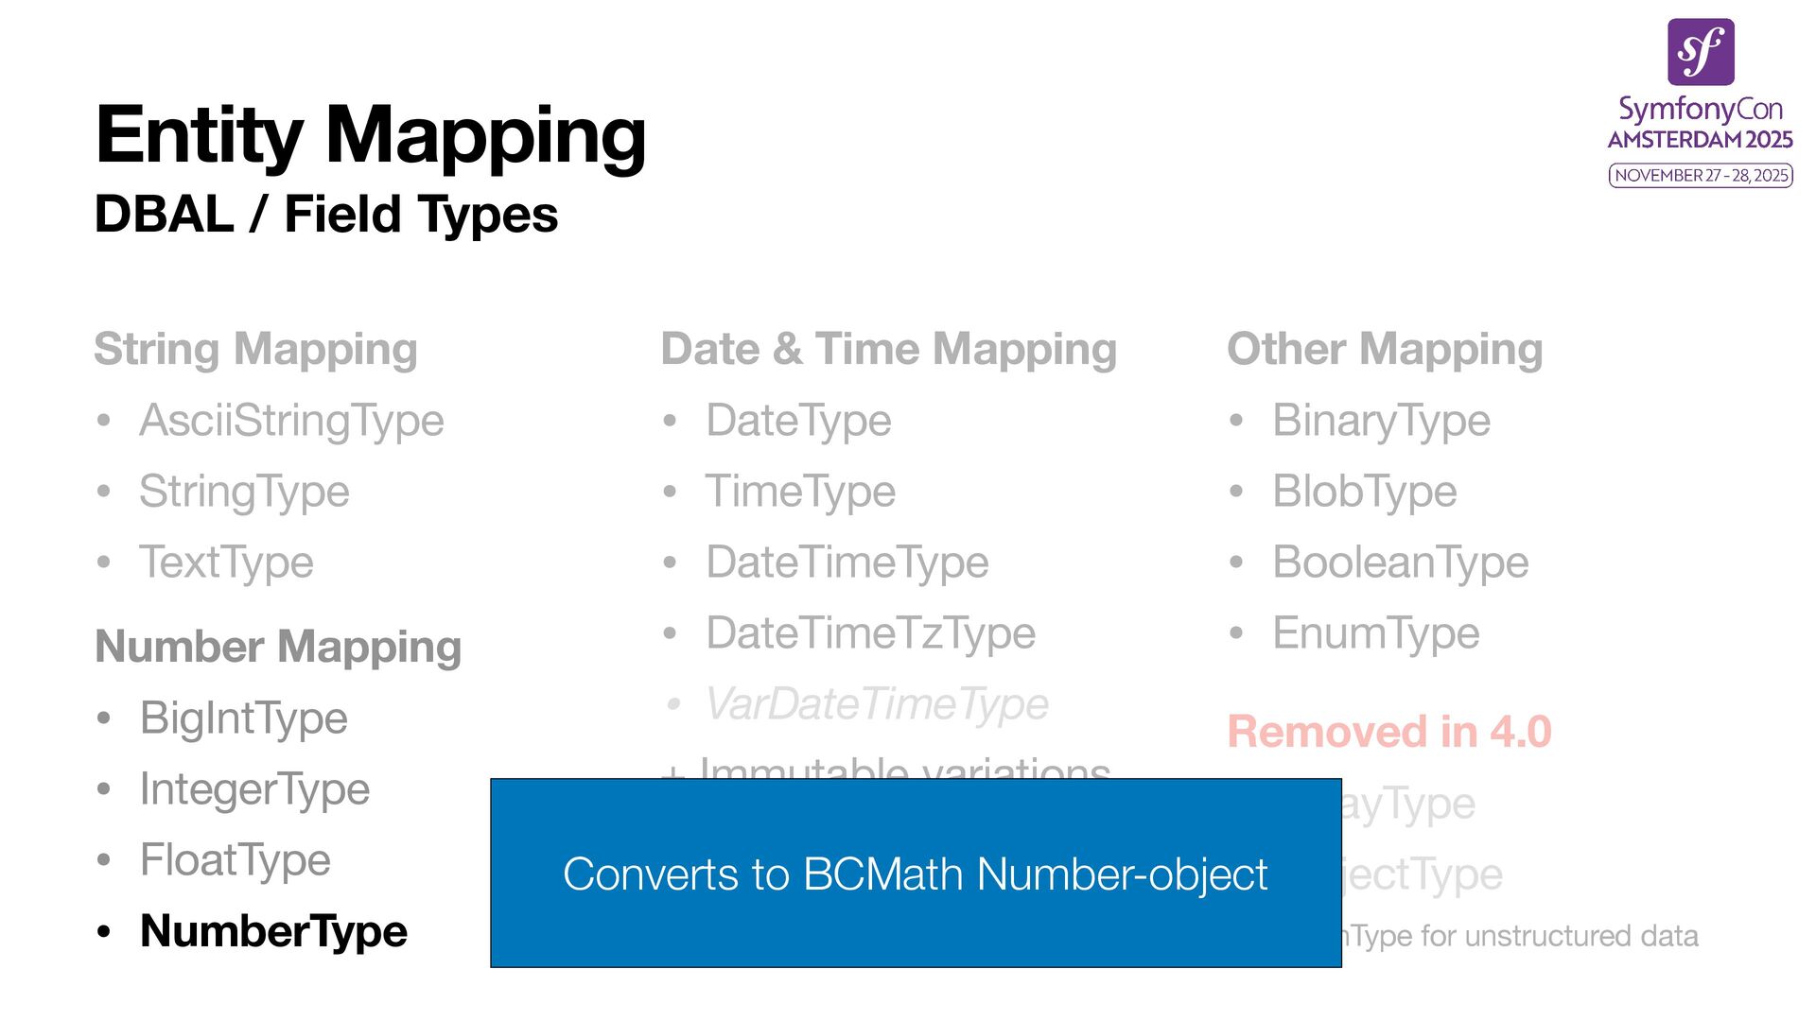Click the italic VarDateTimeType item

point(877,704)
